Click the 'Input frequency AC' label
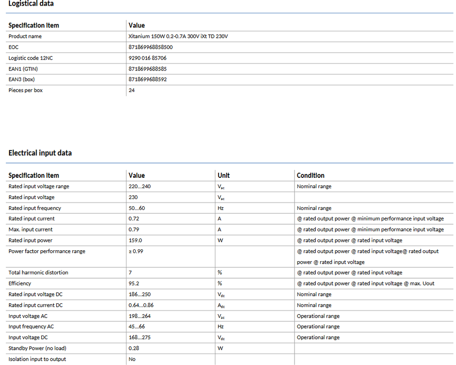 pyautogui.click(x=31, y=327)
